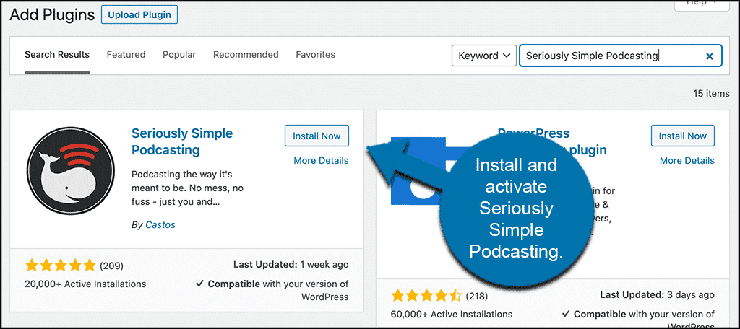
Task: Open the Favorites plugins tab
Action: click(316, 55)
